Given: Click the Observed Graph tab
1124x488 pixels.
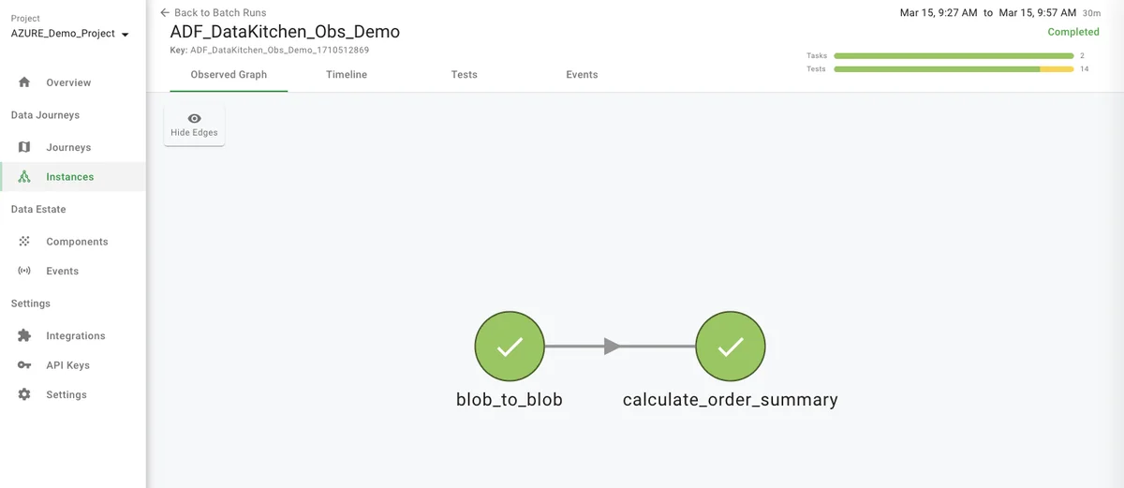Looking at the screenshot, I should click(229, 75).
